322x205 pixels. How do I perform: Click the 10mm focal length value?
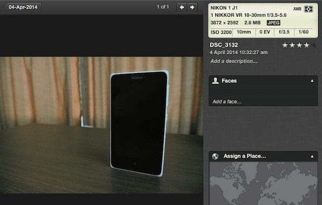pyautogui.click(x=244, y=32)
